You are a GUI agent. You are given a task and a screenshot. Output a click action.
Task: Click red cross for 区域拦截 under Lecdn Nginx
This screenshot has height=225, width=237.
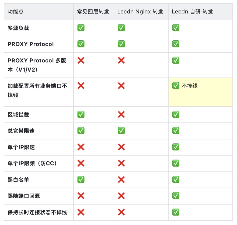coord(121,115)
